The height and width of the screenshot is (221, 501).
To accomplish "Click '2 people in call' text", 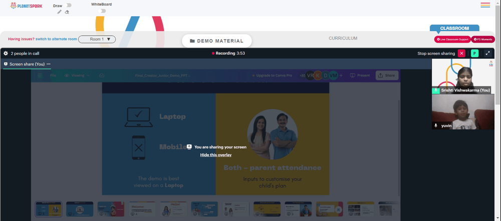I will click(x=25, y=54).
